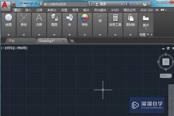Expand the 图层 panel dropdown arrow
The image size is (174, 116).
(54, 35)
